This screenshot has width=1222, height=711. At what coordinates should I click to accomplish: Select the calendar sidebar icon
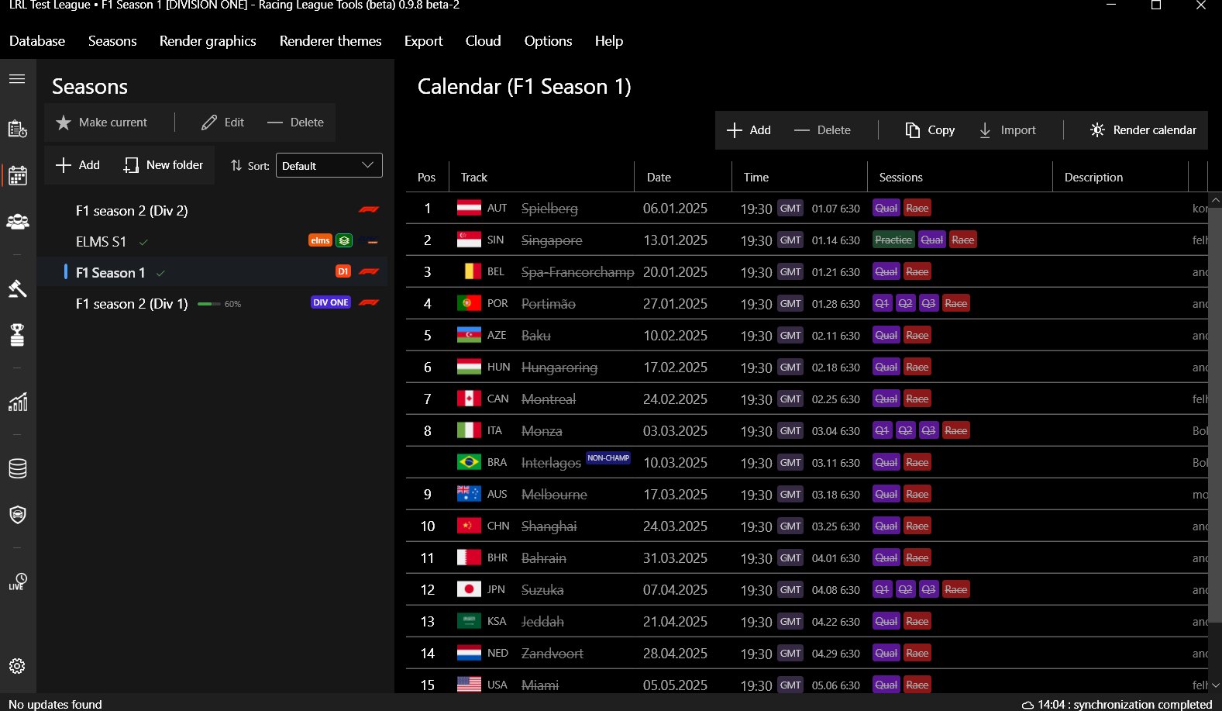pyautogui.click(x=17, y=176)
